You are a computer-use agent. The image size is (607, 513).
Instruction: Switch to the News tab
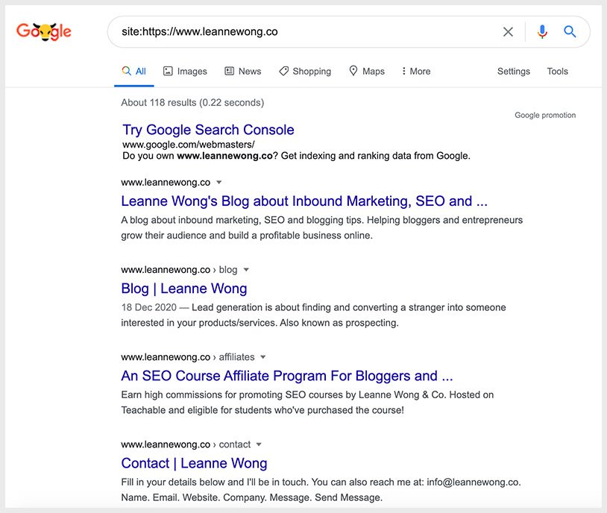click(x=243, y=72)
